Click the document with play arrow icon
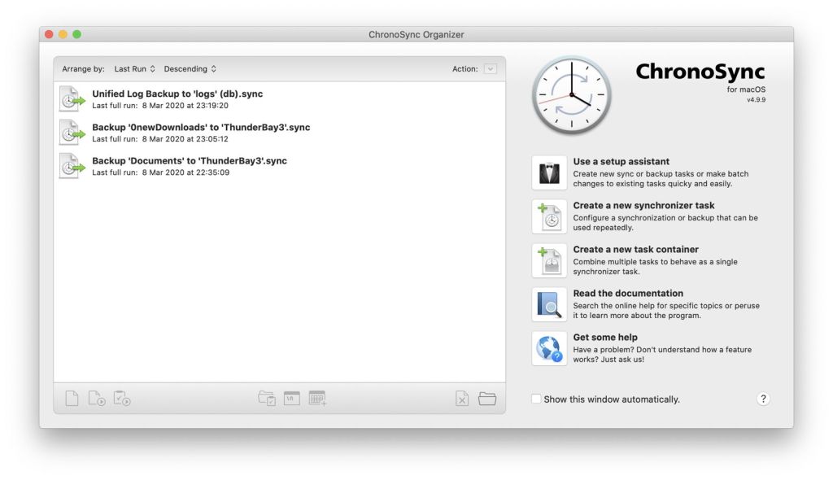 tap(97, 399)
